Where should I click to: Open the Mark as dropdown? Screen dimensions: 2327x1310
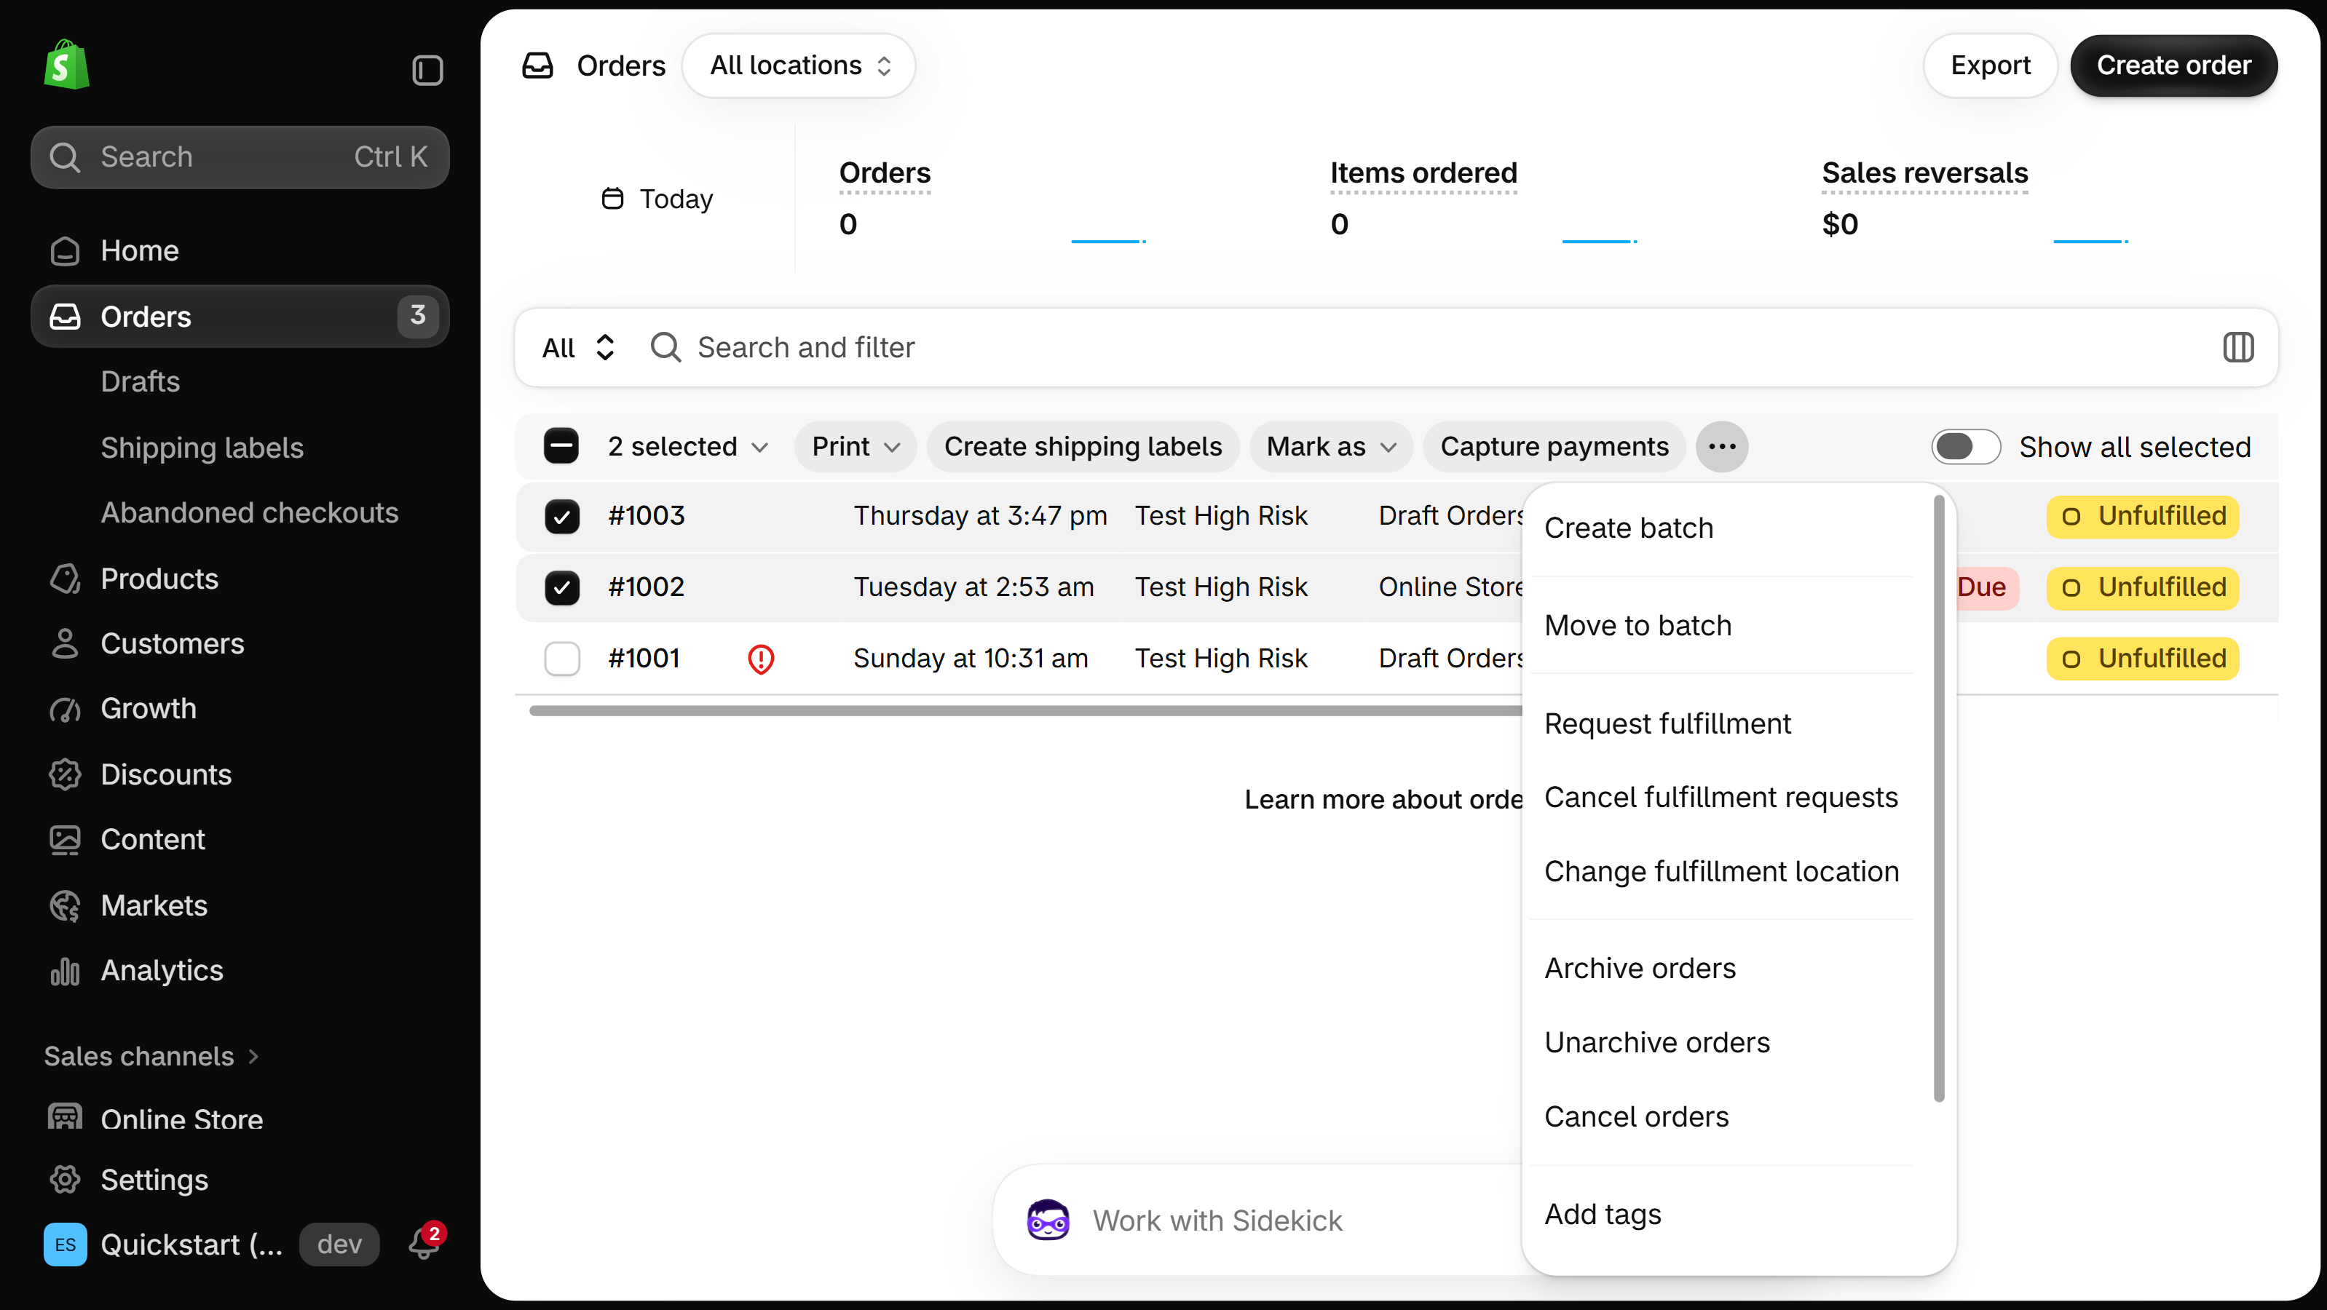[x=1331, y=447]
